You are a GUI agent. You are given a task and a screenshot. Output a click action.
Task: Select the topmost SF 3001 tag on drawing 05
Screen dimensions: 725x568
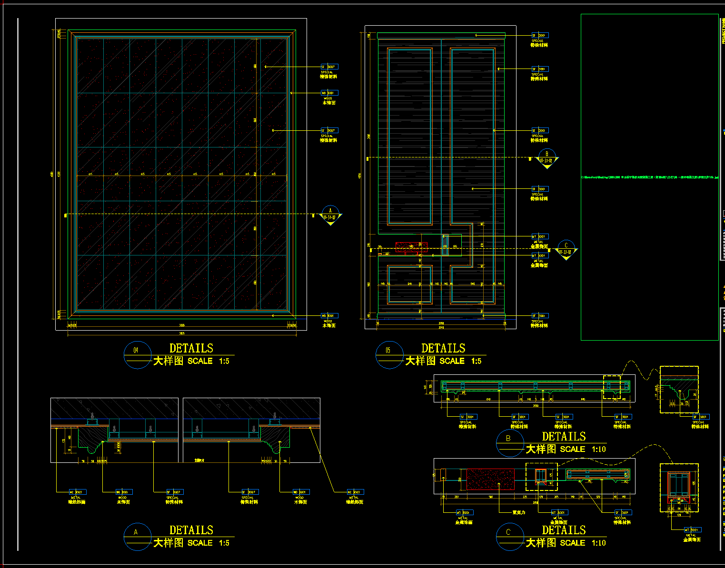[540, 35]
